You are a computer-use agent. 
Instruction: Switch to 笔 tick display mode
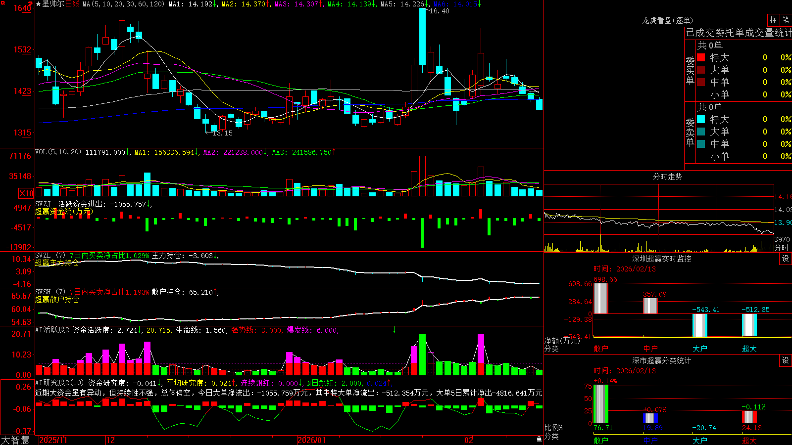[786, 20]
